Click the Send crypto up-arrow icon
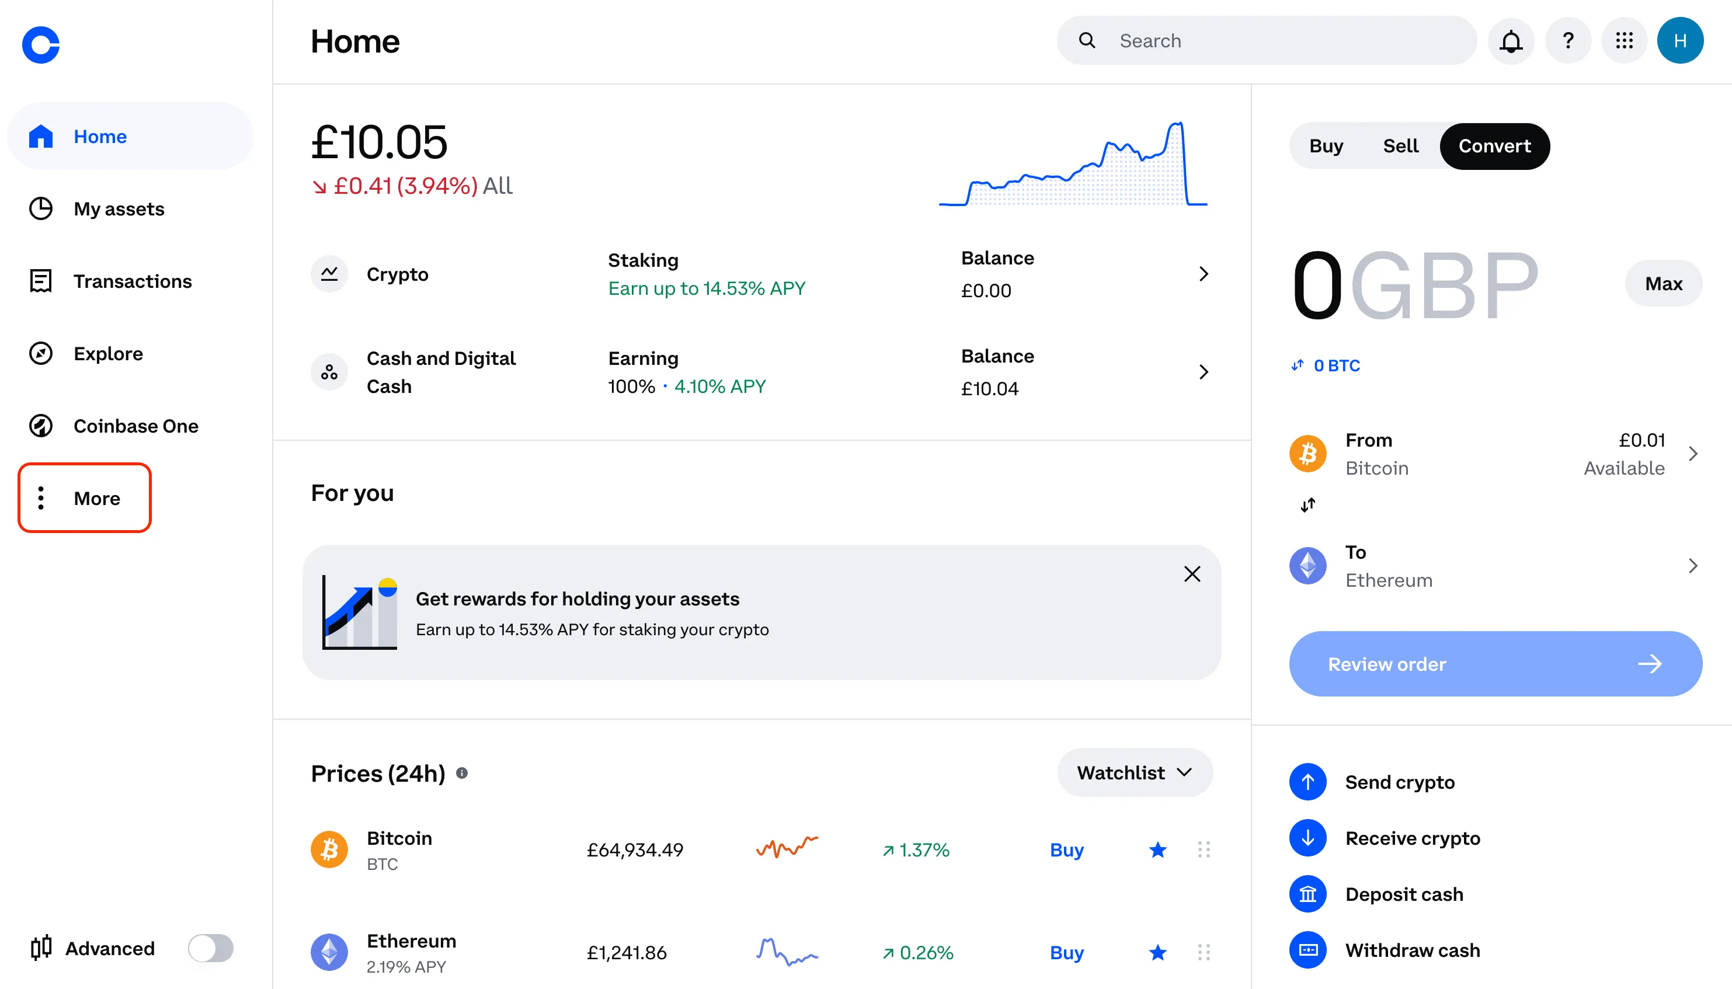This screenshot has height=989, width=1732. coord(1307,782)
